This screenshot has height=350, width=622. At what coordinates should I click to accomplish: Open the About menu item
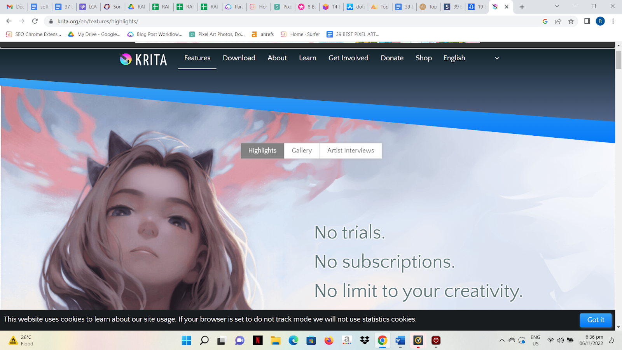(x=277, y=58)
